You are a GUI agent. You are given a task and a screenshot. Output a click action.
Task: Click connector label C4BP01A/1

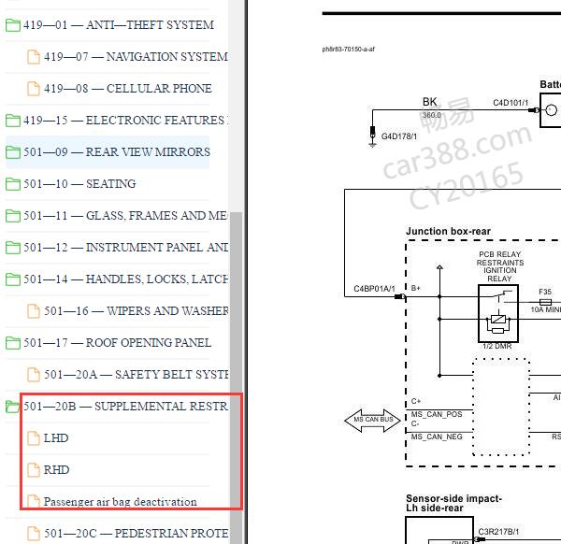[x=374, y=289]
